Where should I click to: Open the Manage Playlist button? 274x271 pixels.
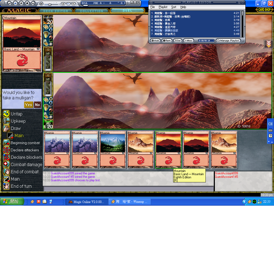(228, 40)
